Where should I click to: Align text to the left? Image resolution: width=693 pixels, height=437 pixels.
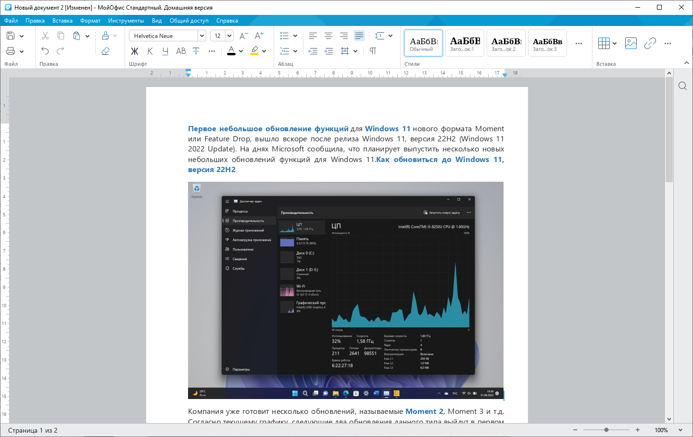point(313,36)
